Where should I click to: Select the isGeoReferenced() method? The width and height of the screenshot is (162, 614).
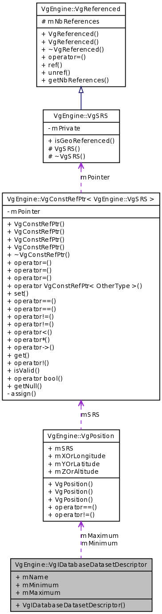(81, 141)
